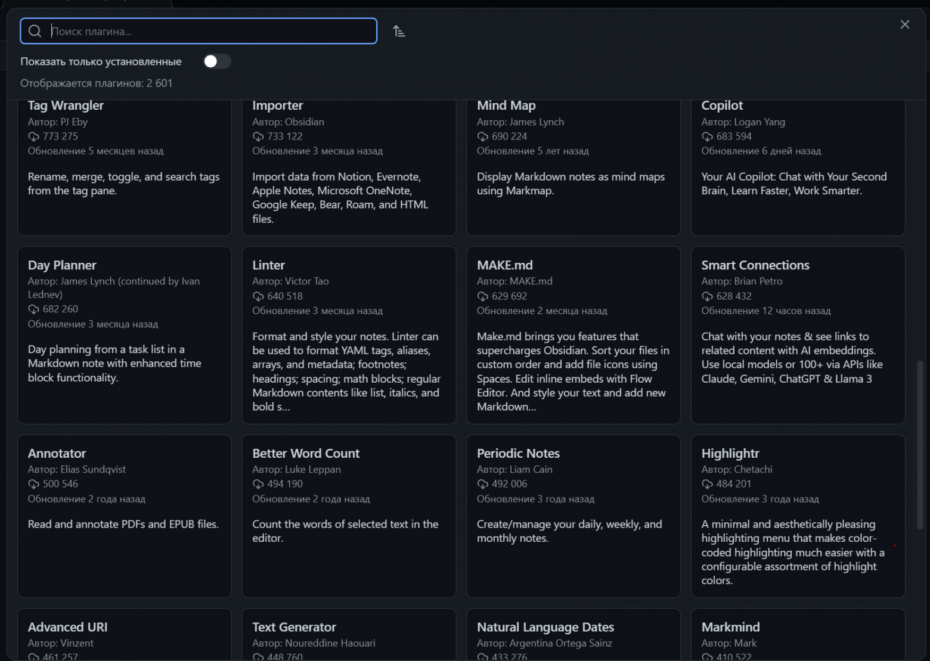Open the Text Generator plugin title
930x661 pixels.
tap(294, 627)
